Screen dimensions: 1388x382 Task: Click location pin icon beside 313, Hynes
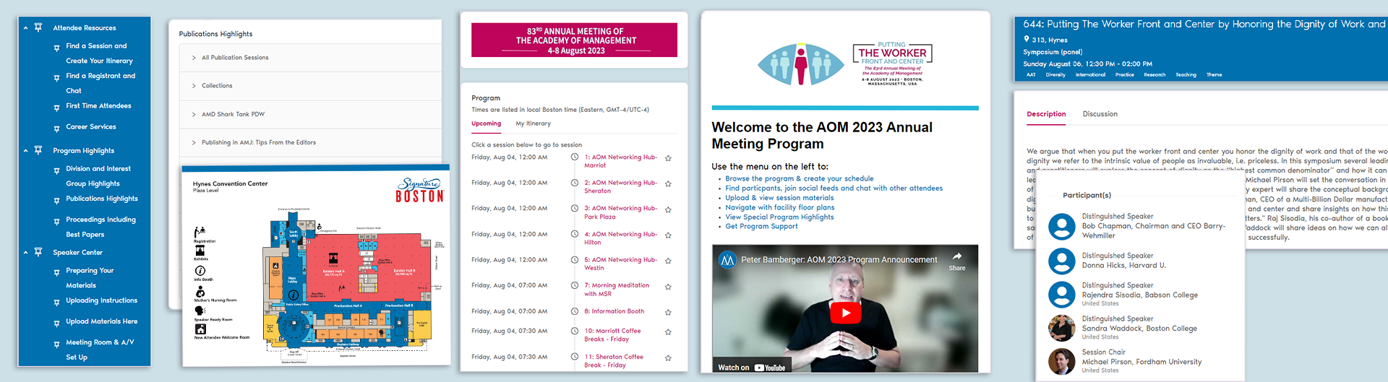pos(1027,40)
